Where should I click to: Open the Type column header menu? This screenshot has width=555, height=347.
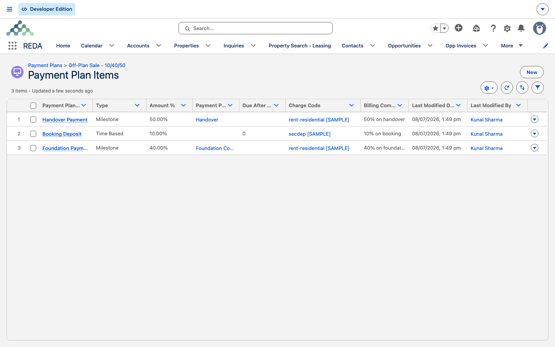coord(137,105)
